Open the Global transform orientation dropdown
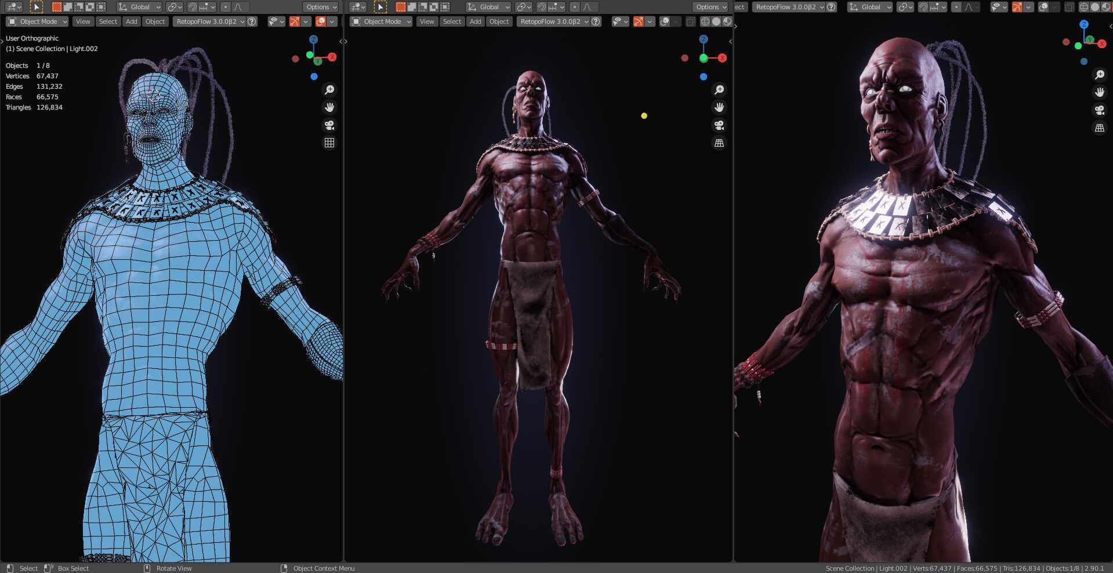The image size is (1113, 573). click(x=138, y=7)
